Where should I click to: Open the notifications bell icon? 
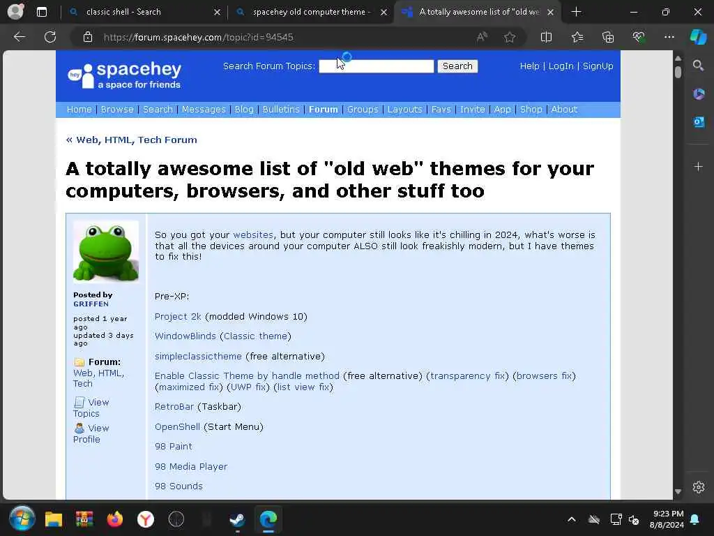click(x=695, y=519)
